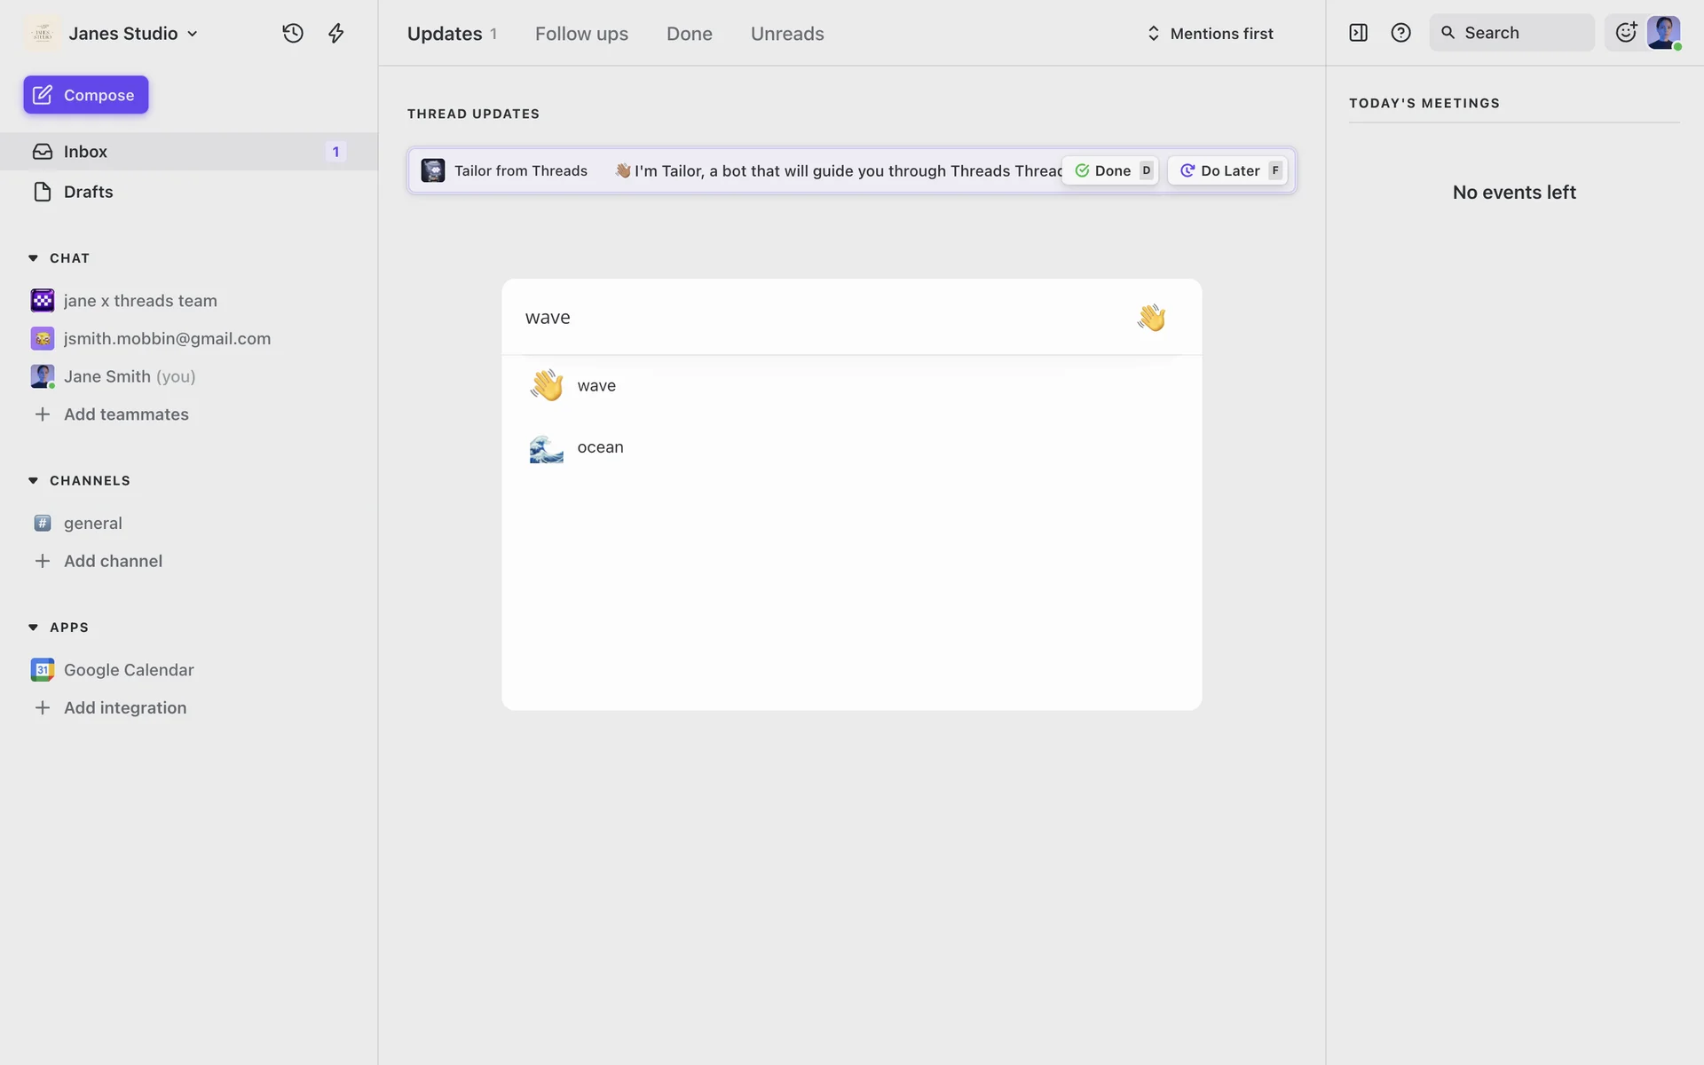Toggle the right sidebar panel icon

pos(1358,33)
